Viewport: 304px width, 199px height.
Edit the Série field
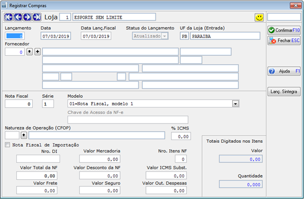(x=48, y=104)
